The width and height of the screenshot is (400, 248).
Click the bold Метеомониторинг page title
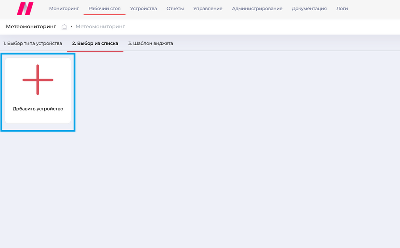click(x=31, y=27)
